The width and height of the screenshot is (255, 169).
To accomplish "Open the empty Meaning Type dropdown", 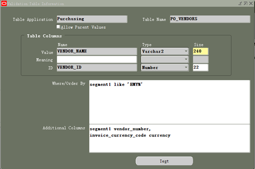I will (x=165, y=59).
